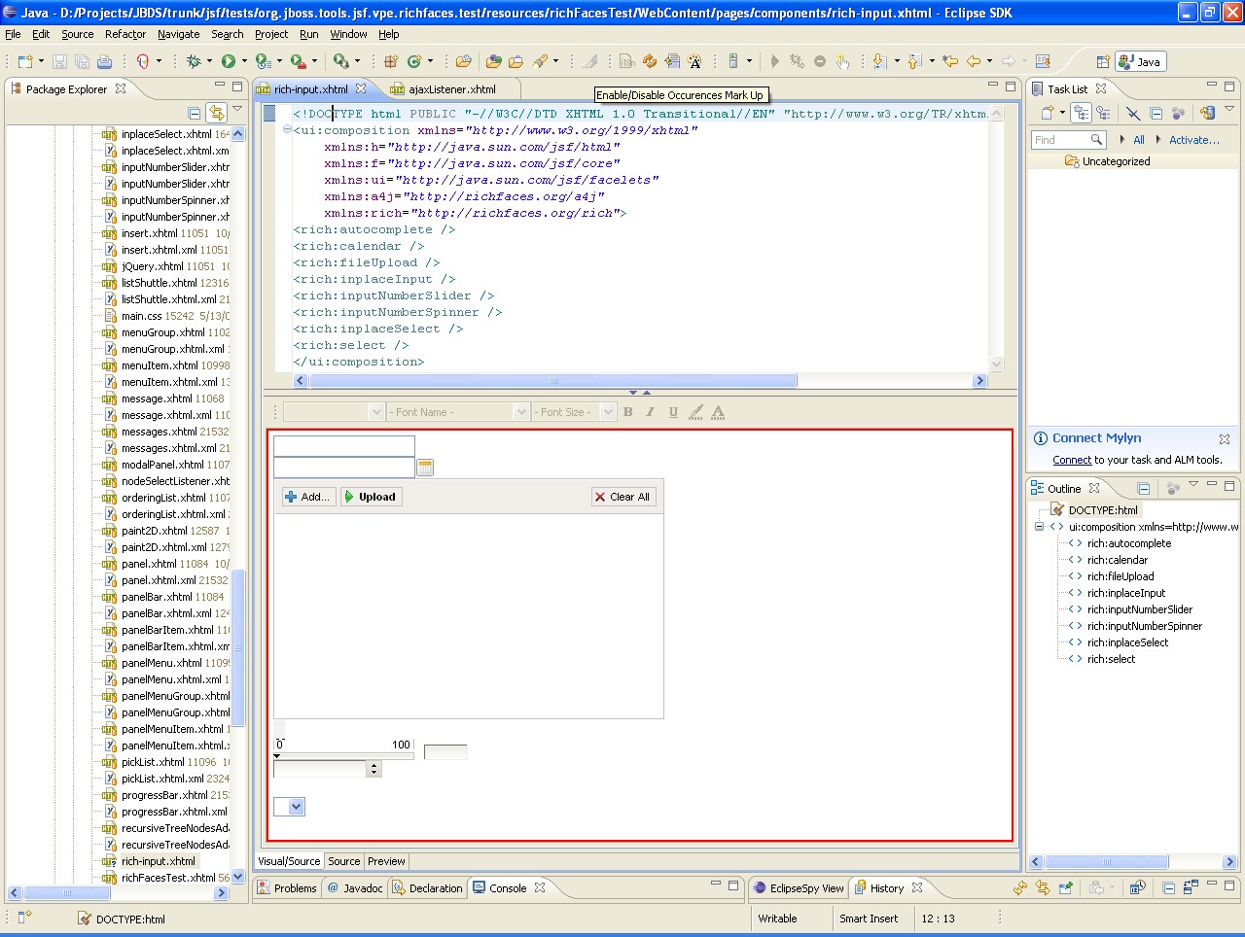Click the New Task icon in Task List
Screen dimensions: 1245x937
[x=1048, y=113]
